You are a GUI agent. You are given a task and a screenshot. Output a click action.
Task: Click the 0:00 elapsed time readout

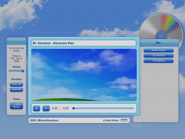(x=55, y=108)
